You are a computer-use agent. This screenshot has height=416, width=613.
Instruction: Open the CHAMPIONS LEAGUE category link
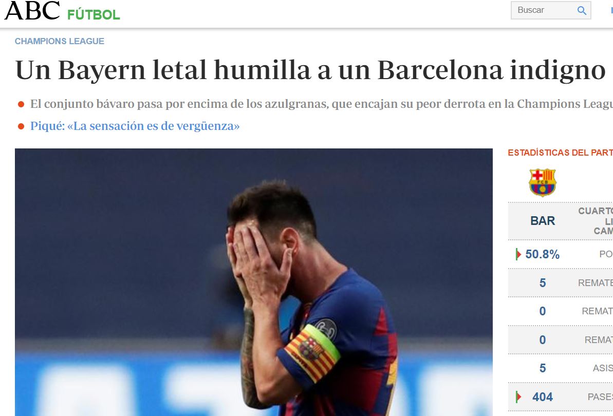point(60,41)
